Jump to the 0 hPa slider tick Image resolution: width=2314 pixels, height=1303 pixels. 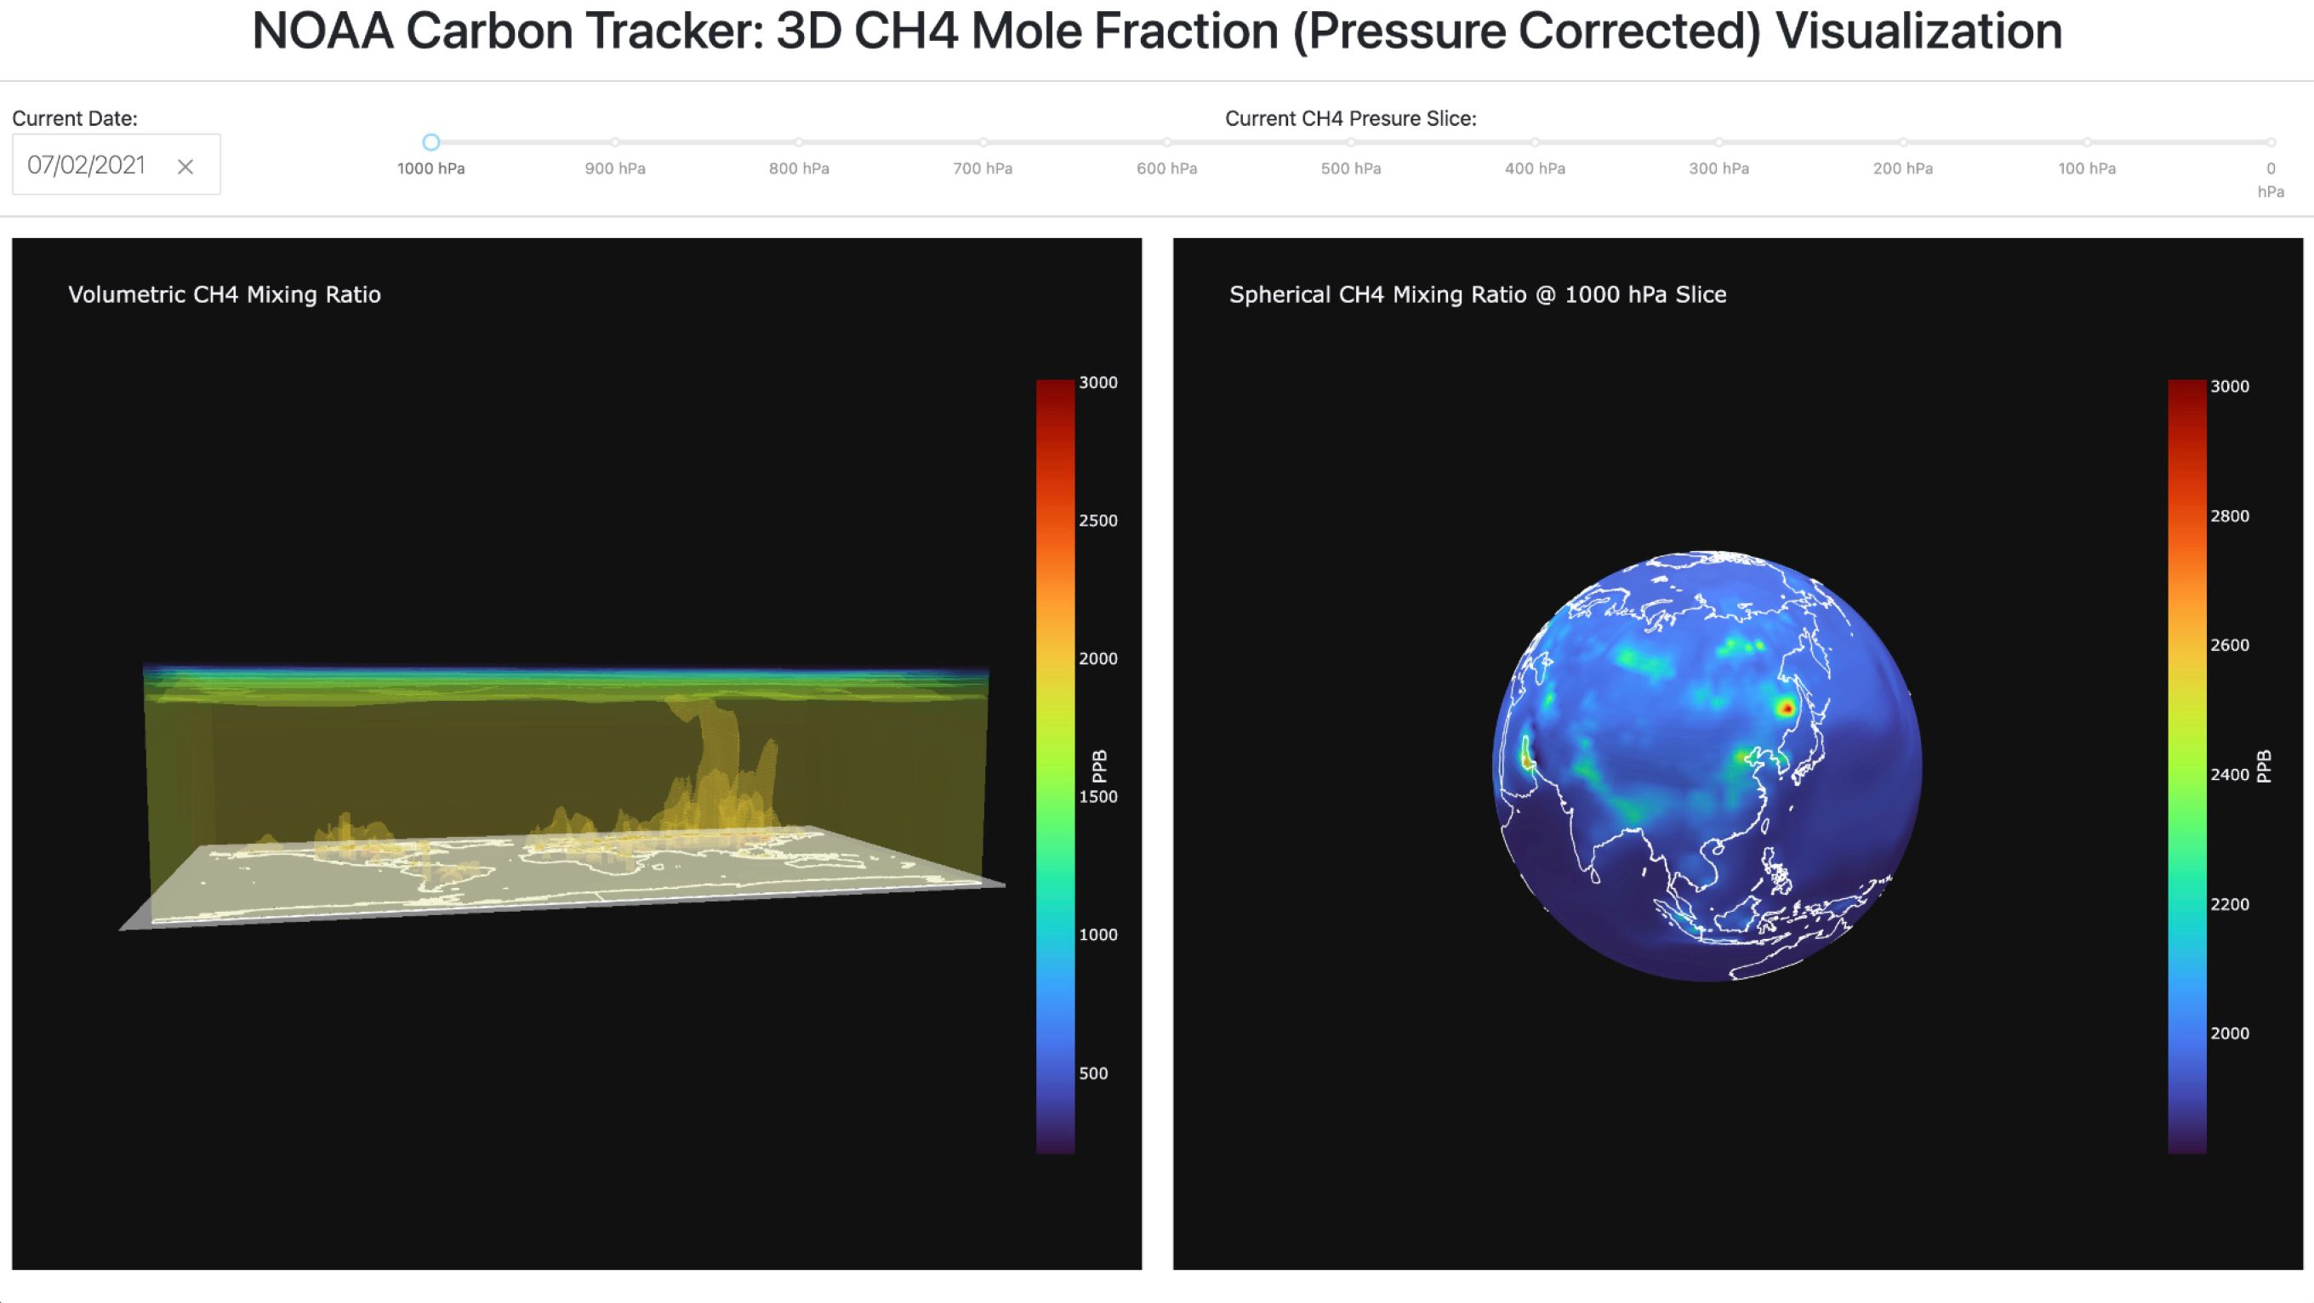point(2271,142)
